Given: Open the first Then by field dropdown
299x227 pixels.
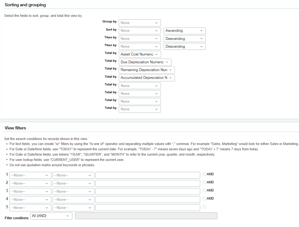Looking at the screenshot, I should coord(140,39).
